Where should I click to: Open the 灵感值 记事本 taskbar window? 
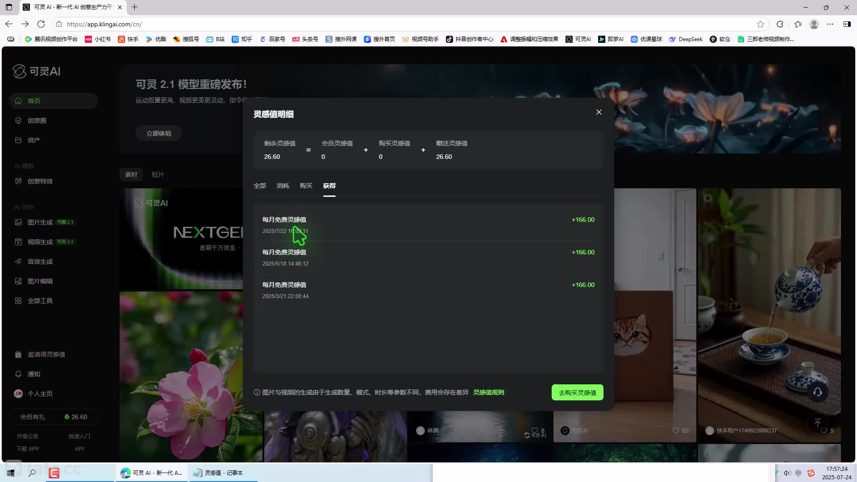(x=218, y=473)
